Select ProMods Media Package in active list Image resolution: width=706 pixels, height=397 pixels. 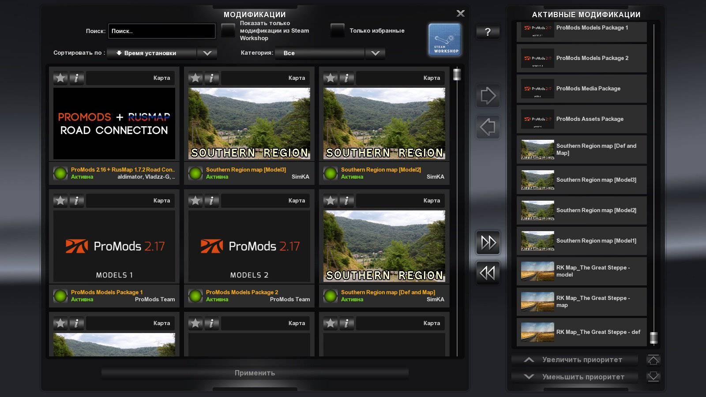point(582,89)
